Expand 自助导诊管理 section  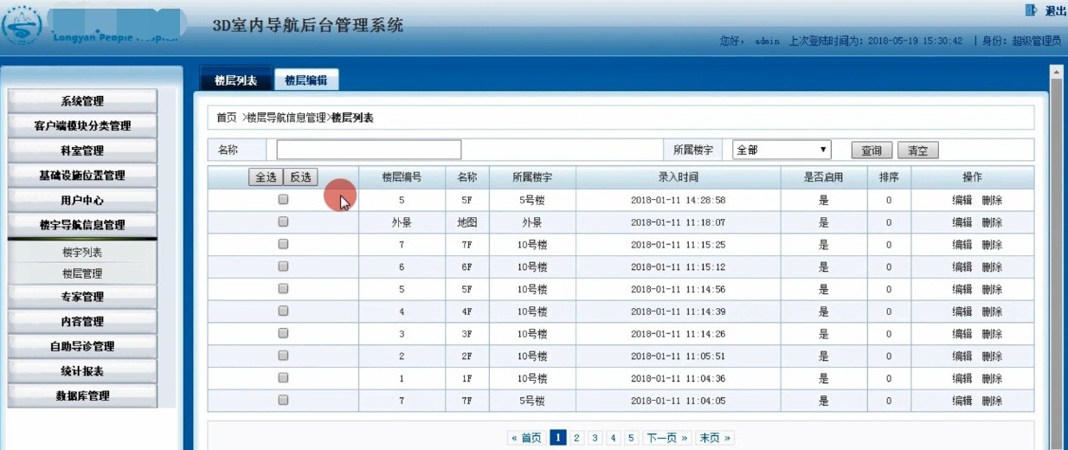[82, 346]
